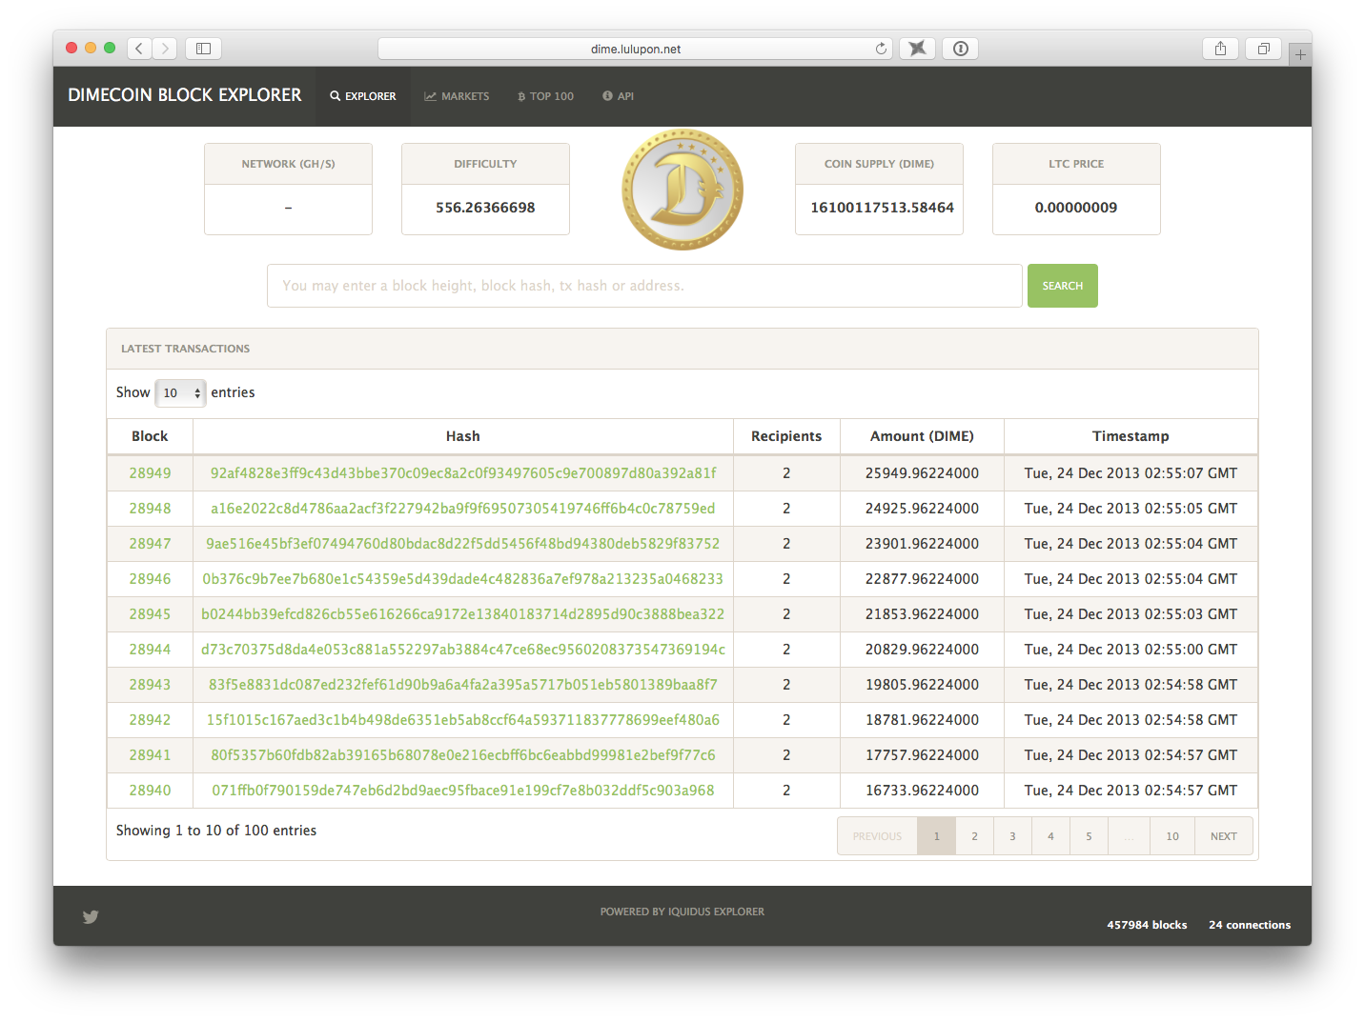Open the Explorer navigation tab
The height and width of the screenshot is (1022, 1365).
[x=363, y=96]
